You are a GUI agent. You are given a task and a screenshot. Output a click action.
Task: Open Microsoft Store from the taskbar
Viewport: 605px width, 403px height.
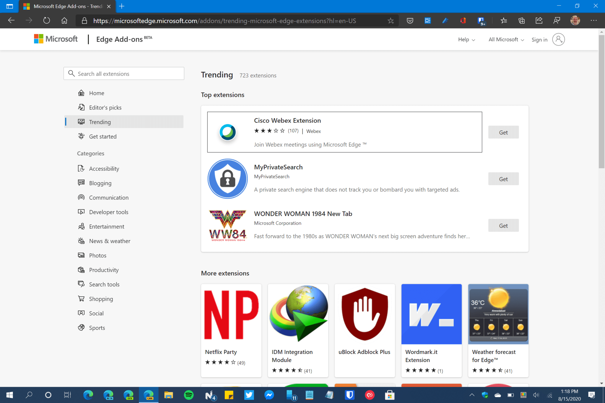pos(390,395)
